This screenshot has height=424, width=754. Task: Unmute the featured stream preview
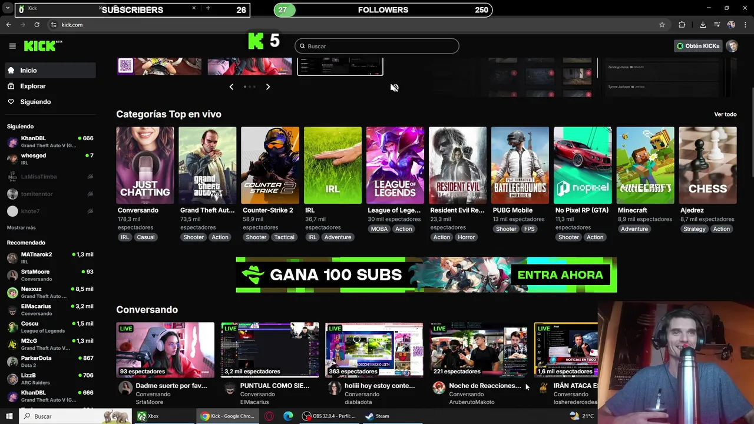click(x=394, y=88)
